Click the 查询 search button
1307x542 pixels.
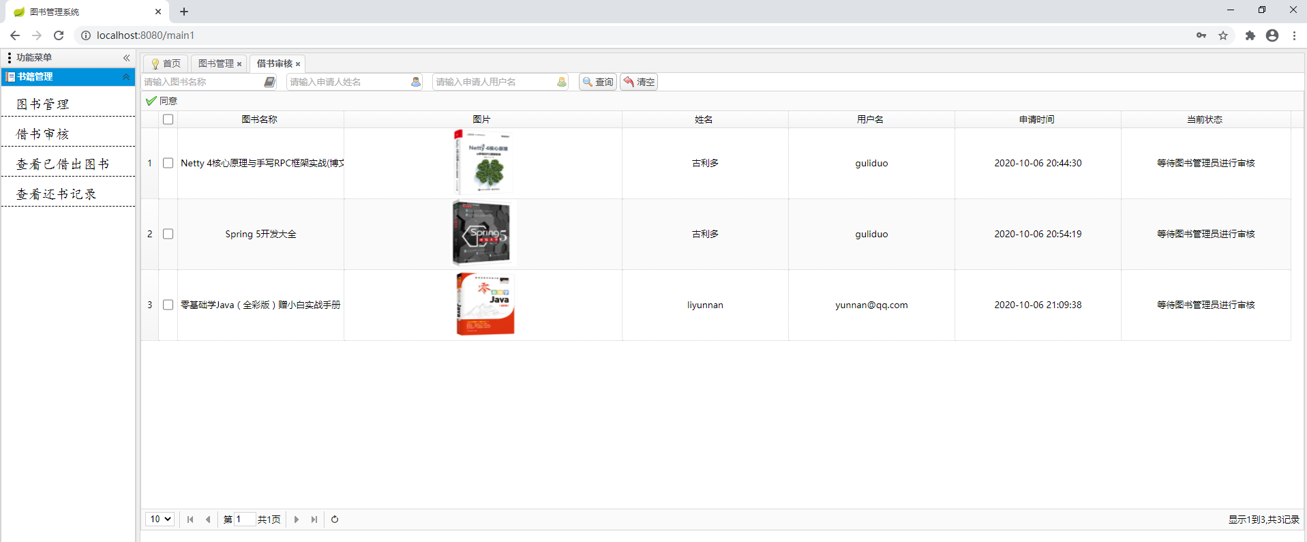[598, 82]
